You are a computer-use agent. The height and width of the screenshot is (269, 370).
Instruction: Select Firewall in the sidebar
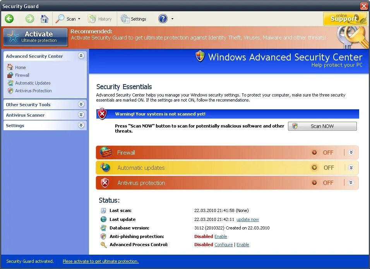pyautogui.click(x=22, y=75)
